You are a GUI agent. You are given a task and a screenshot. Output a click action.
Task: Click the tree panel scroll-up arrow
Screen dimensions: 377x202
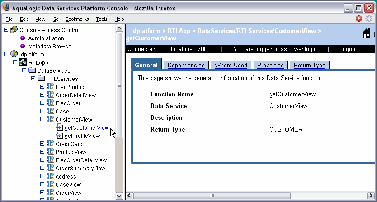tap(119, 28)
